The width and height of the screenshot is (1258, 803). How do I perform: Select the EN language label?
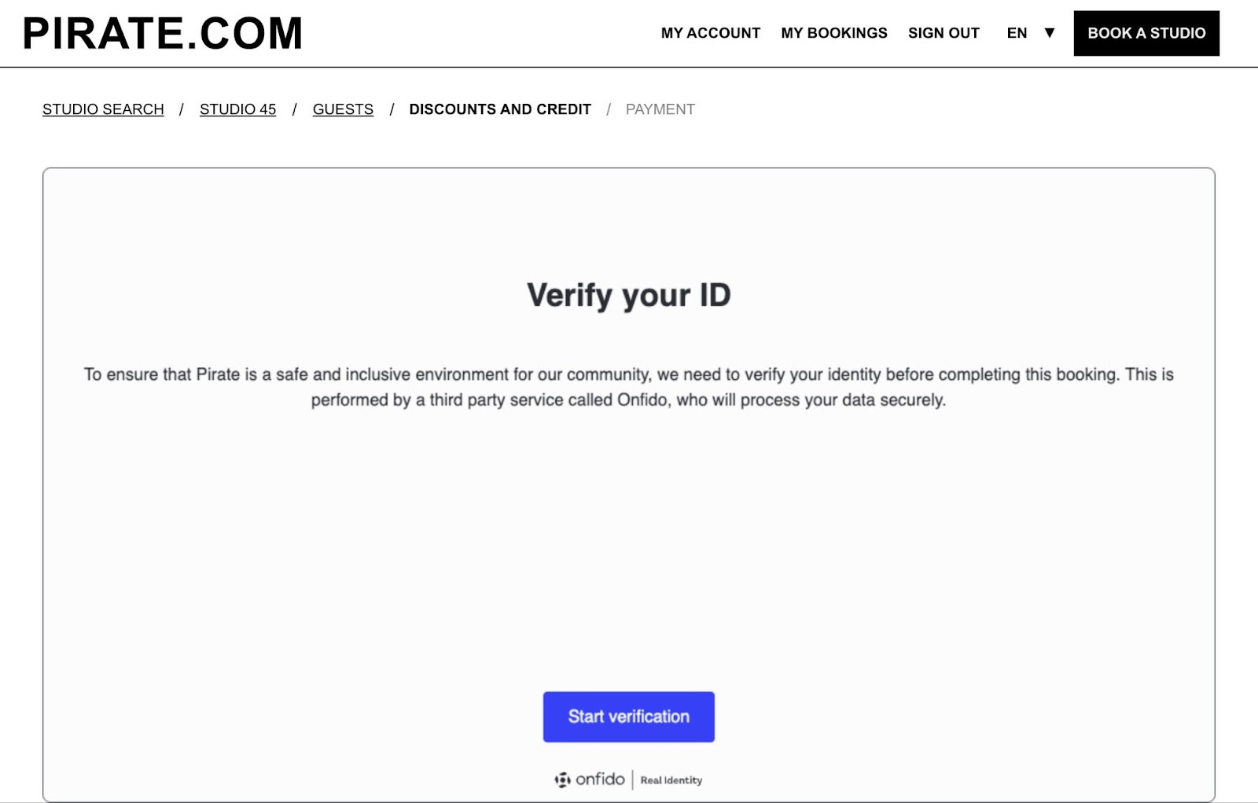pos(1017,33)
